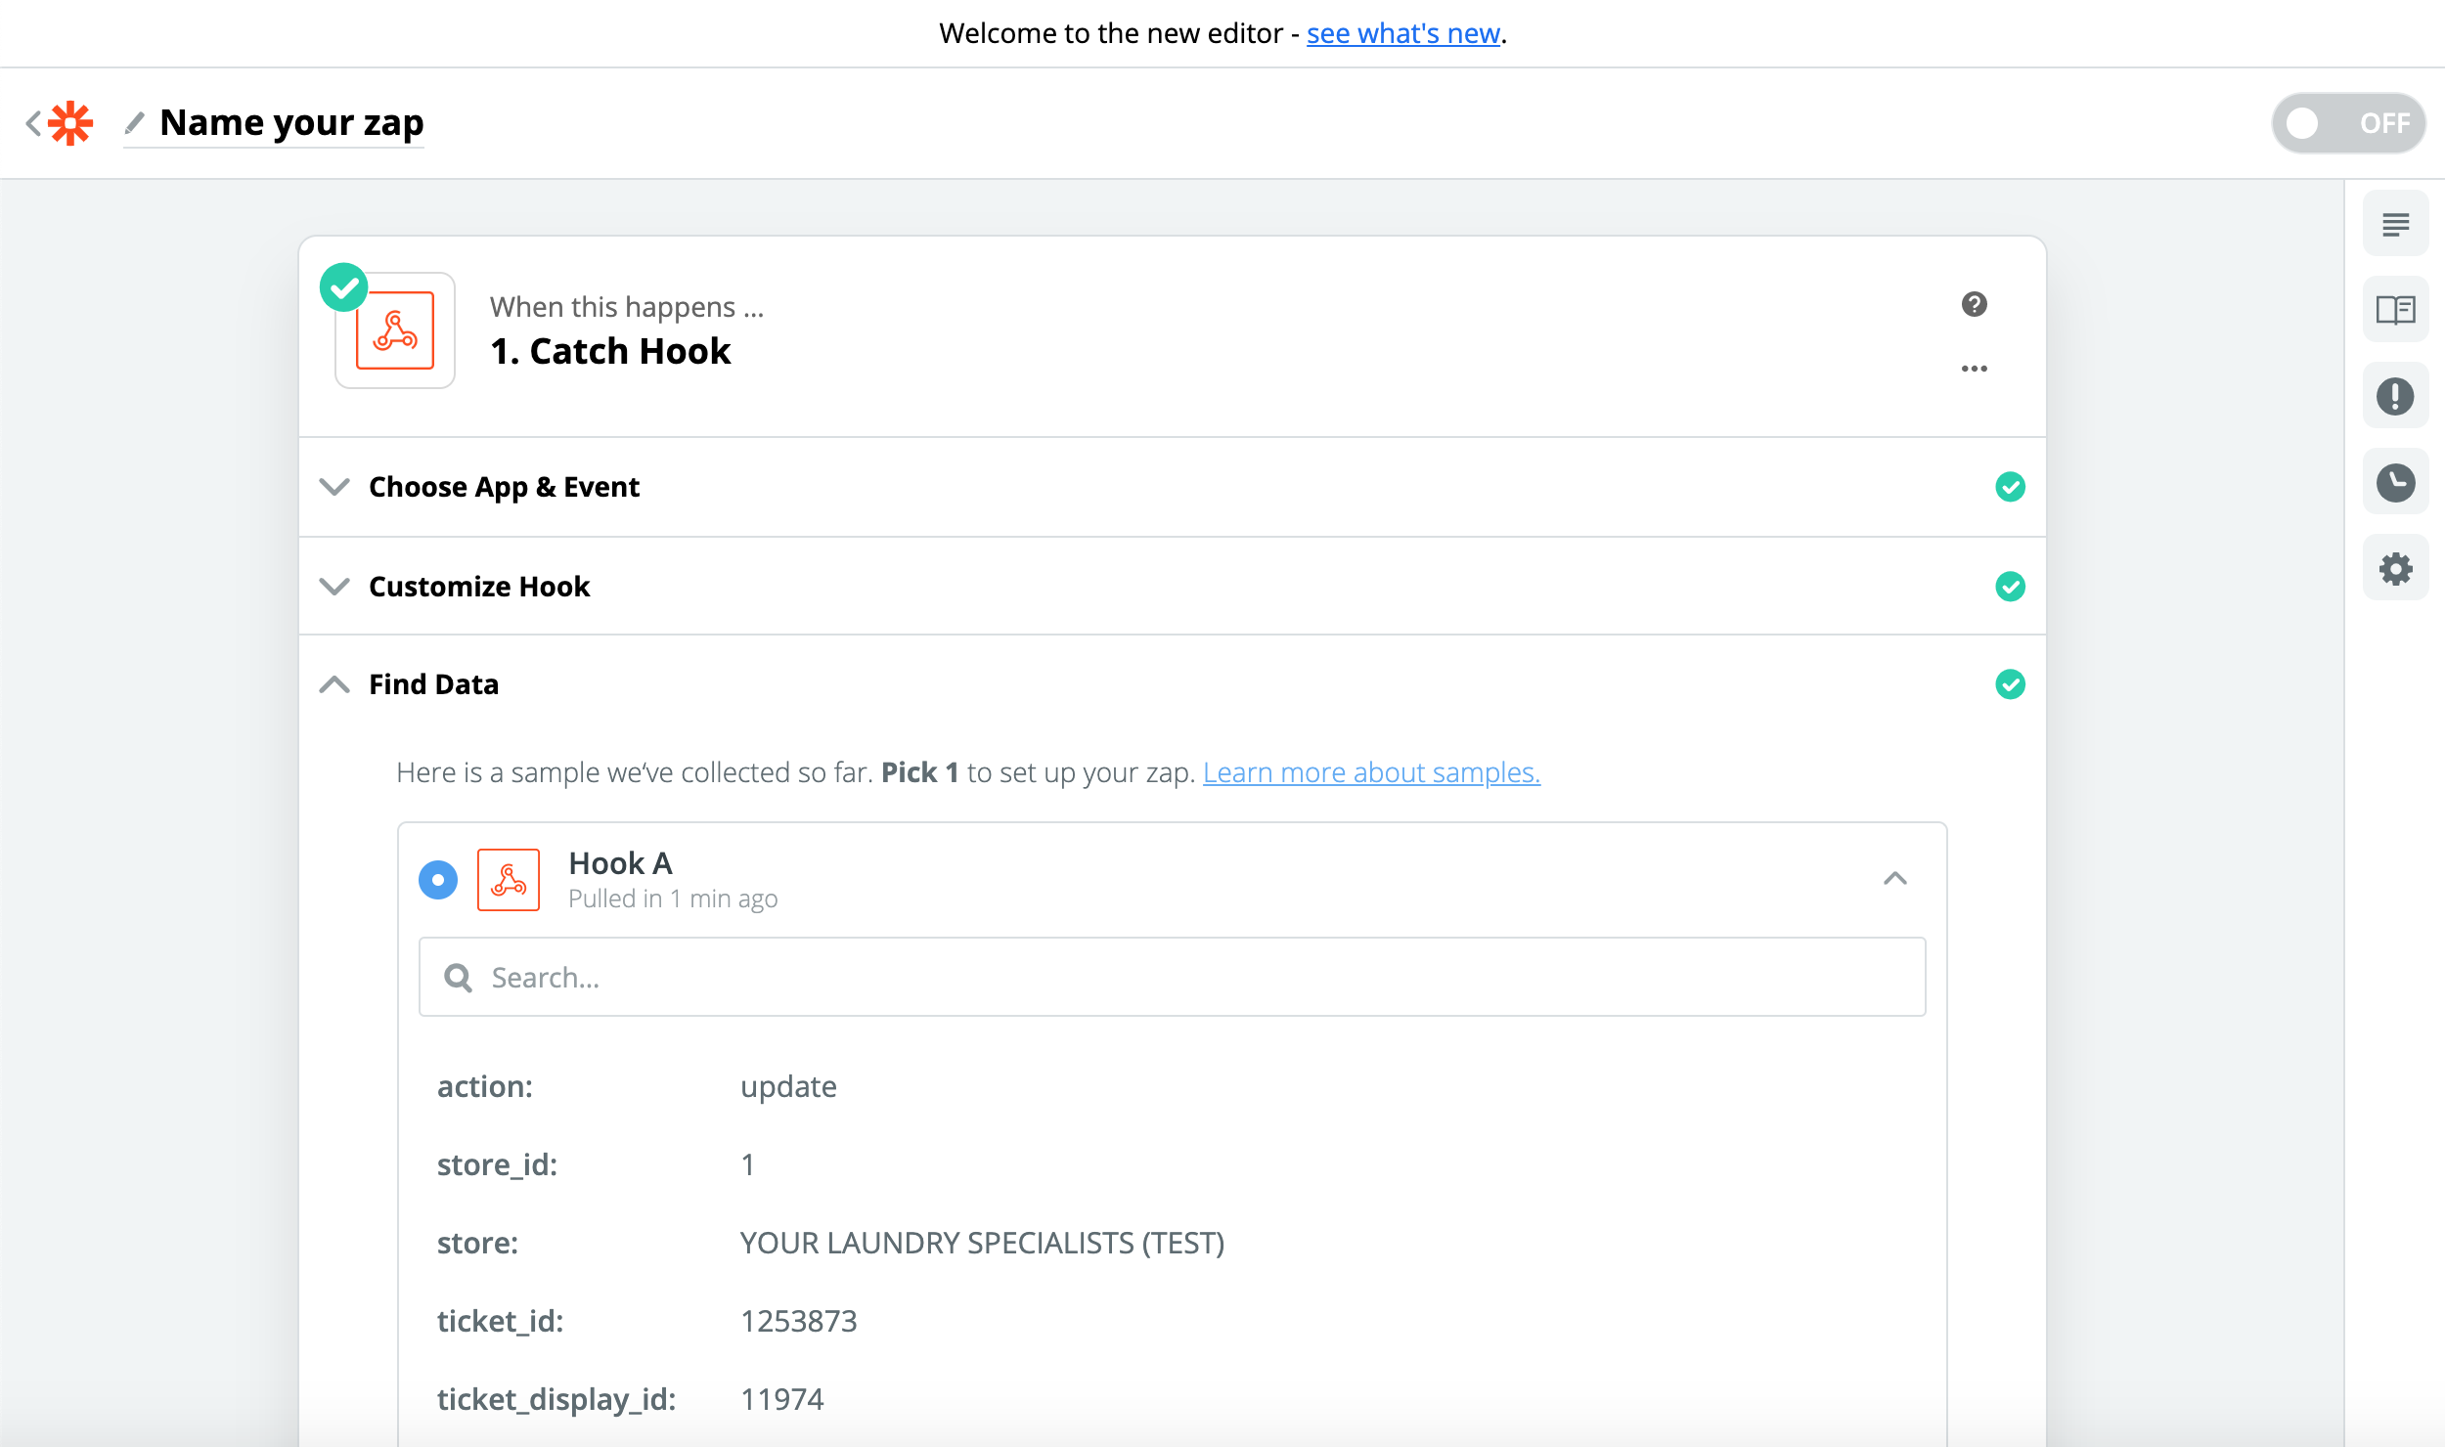Open the book documentation sidebar icon
The height and width of the screenshot is (1447, 2445).
point(2395,310)
